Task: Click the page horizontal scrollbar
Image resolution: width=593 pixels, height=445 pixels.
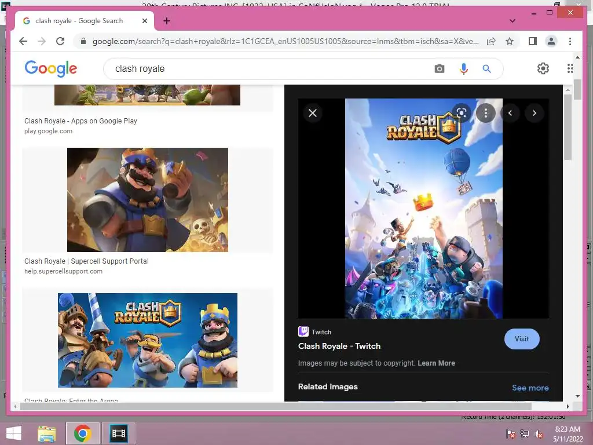Action: tap(276, 406)
